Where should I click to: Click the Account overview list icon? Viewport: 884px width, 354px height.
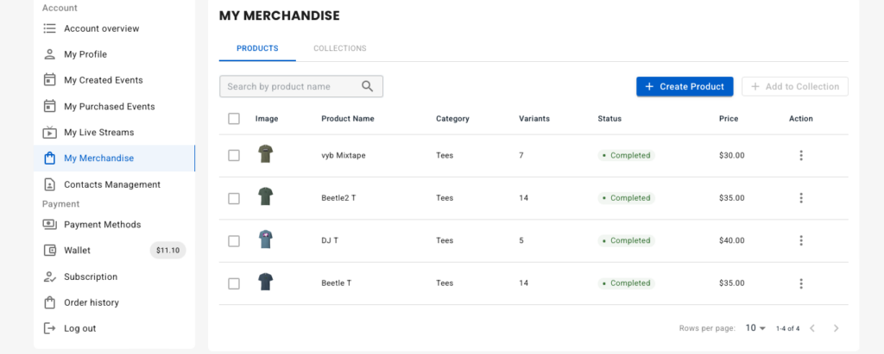pos(49,28)
